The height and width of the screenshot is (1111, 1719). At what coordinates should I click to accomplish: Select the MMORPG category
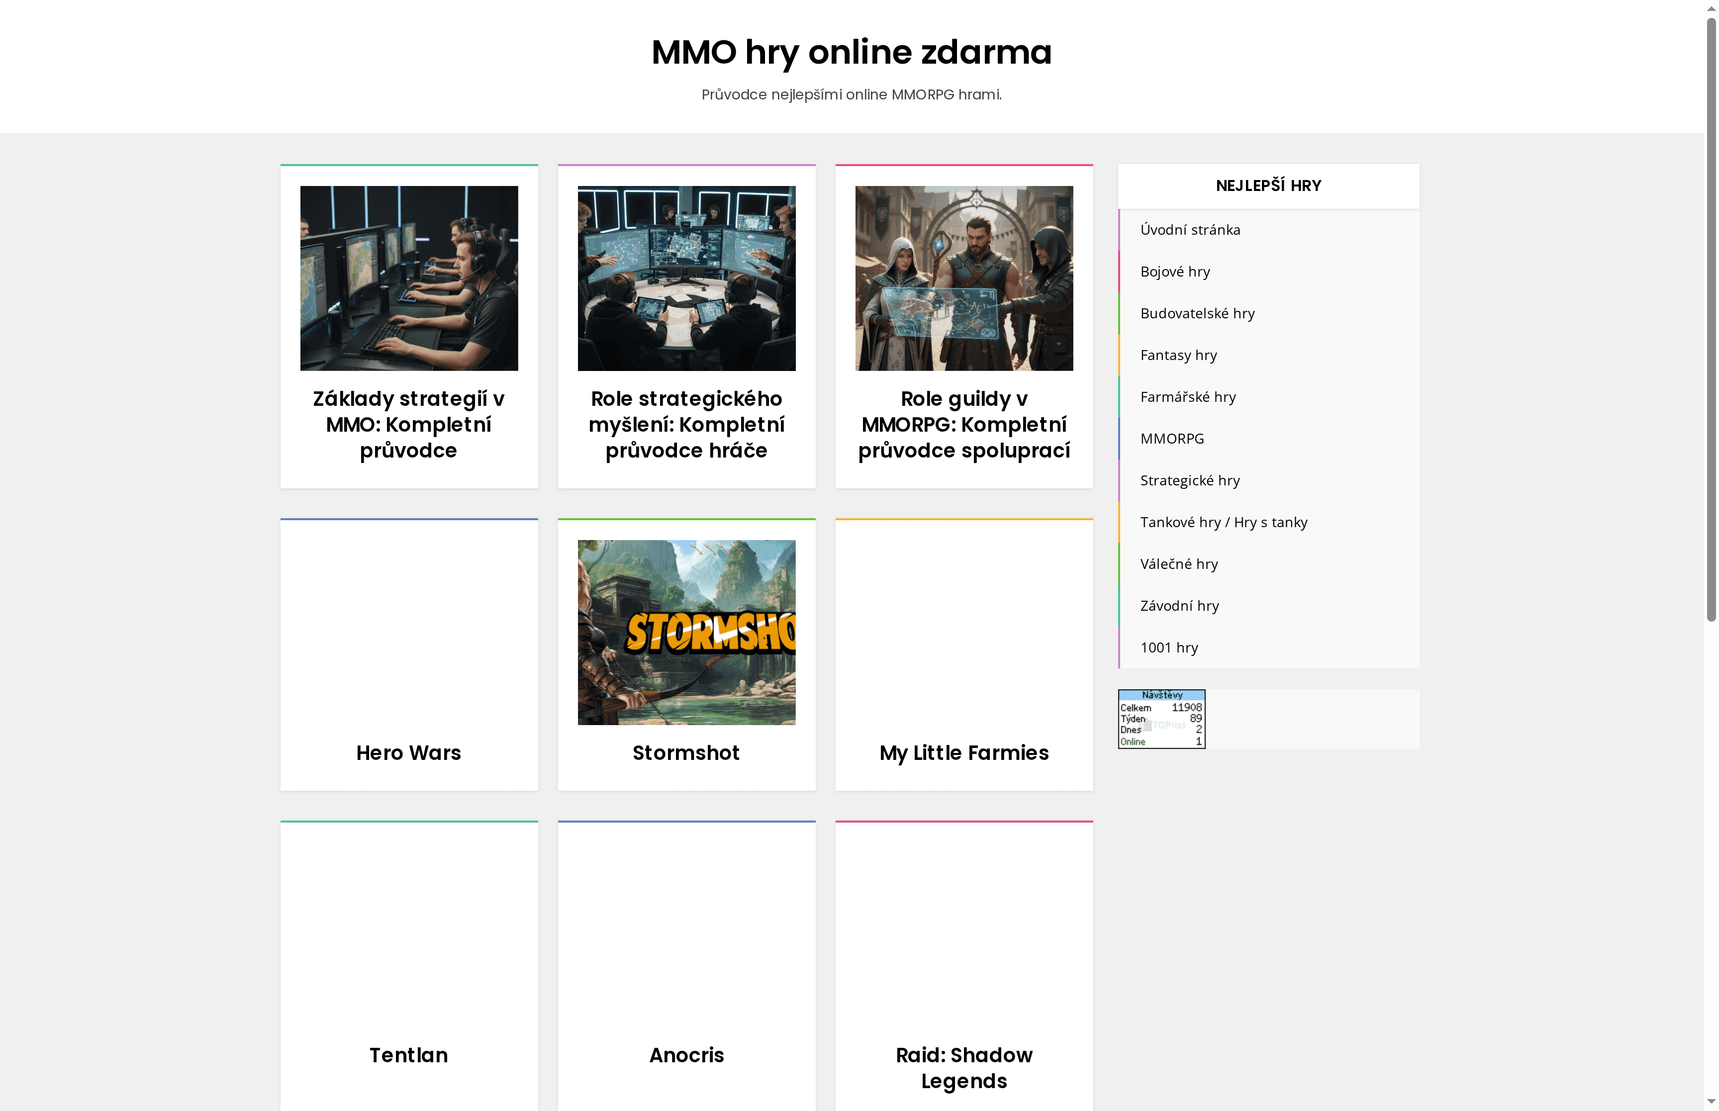click(x=1171, y=438)
